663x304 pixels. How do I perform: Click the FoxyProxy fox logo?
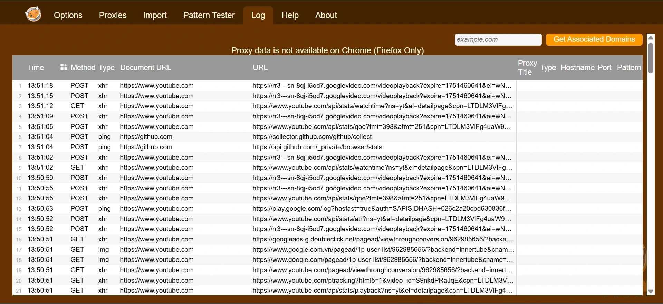[33, 15]
